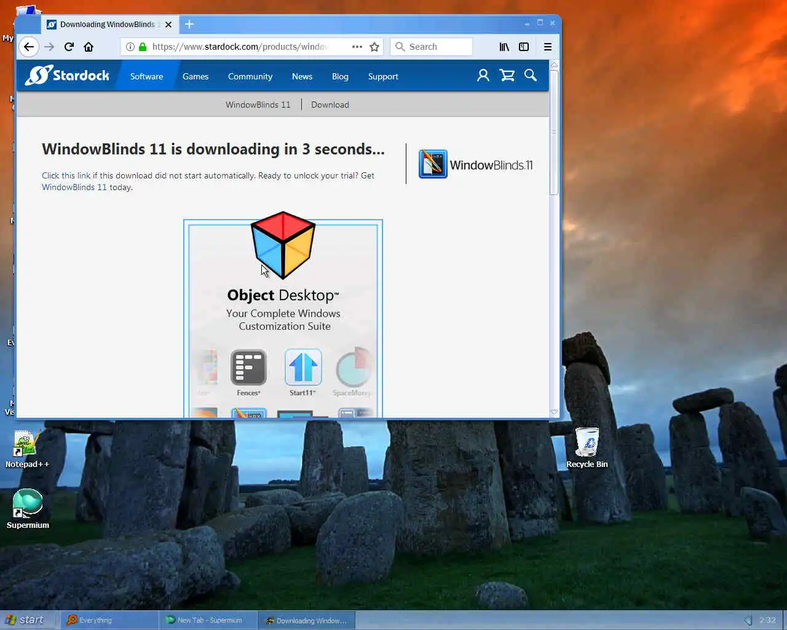Viewport: 787px width, 630px height.
Task: Open the Library bookshelf icon
Action: pos(504,47)
